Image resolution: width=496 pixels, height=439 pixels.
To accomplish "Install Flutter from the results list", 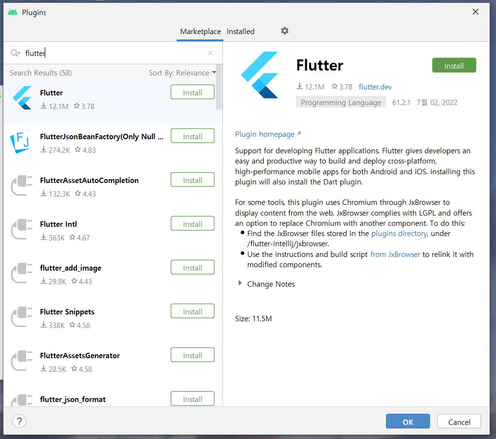I will click(x=193, y=92).
